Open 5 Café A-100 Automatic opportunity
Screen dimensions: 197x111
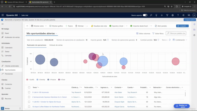coord(40,92)
